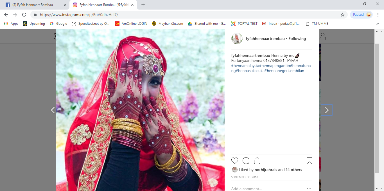Screen dimensions: 384x191
Task: Open the Apps shortcut in bookmarks bar
Action: point(11,24)
